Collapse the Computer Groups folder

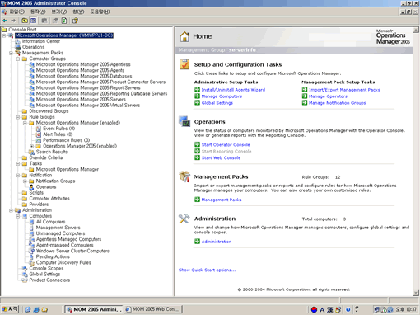[x=18, y=59]
